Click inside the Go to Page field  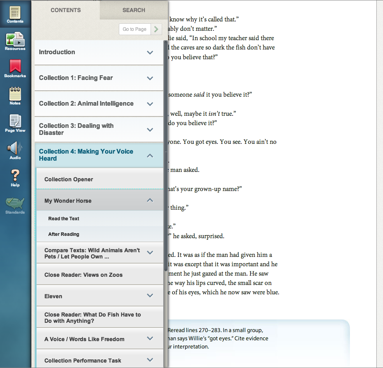coord(134,29)
